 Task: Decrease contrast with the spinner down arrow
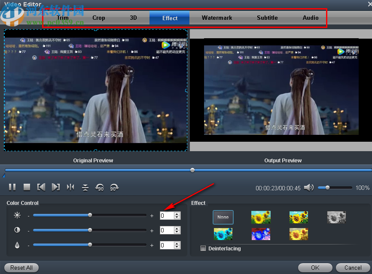[x=177, y=232]
